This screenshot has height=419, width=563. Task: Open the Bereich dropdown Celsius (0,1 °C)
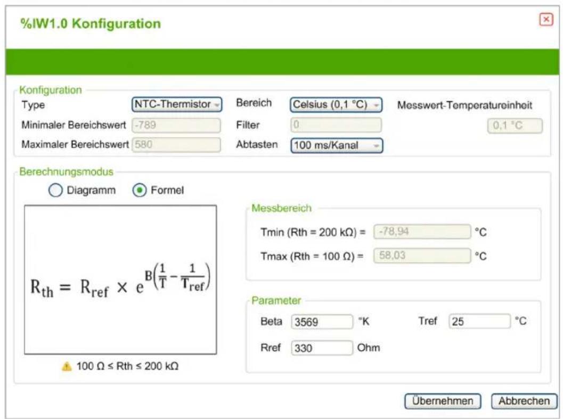336,105
